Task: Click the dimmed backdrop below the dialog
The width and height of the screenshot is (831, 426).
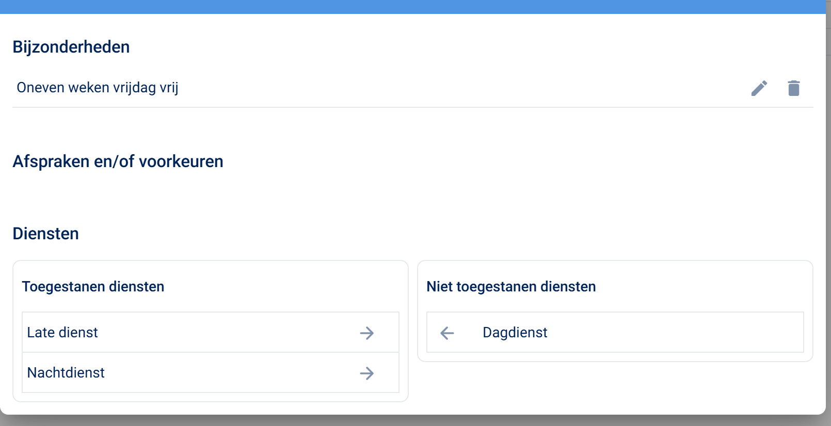Action: 413,421
